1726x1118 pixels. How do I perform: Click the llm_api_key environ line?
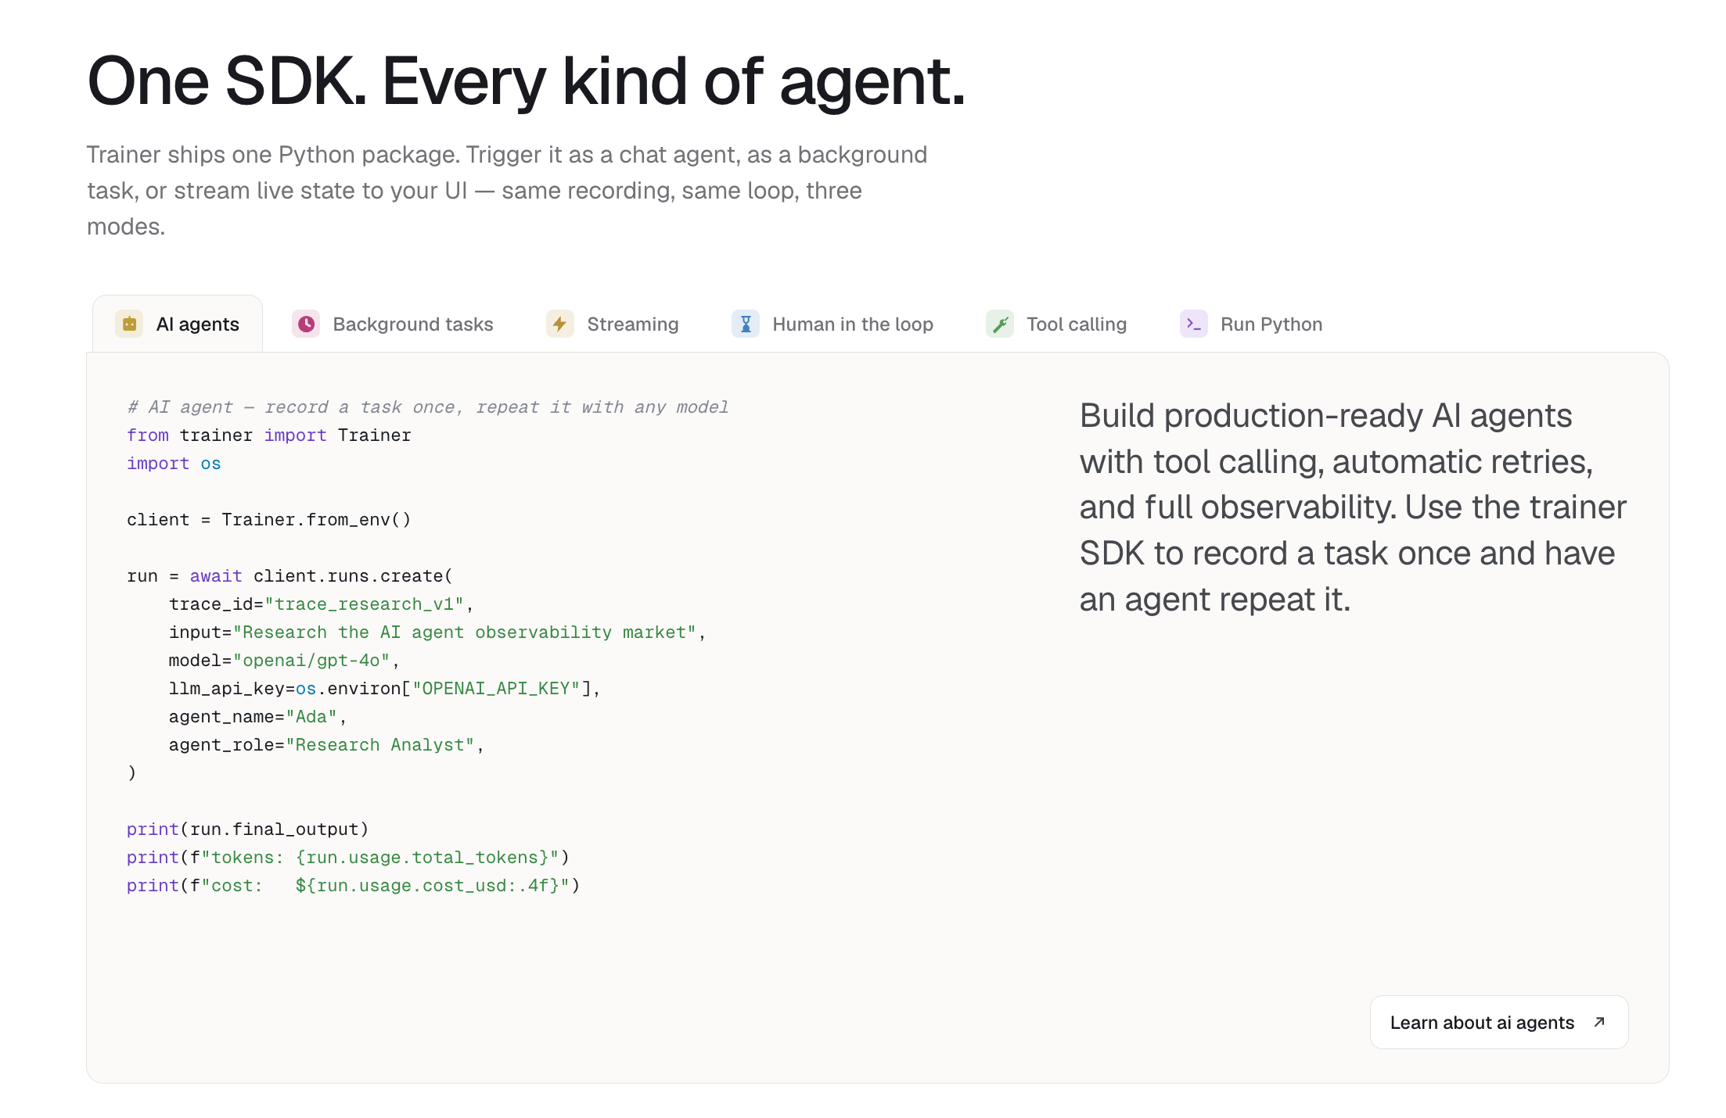385,689
